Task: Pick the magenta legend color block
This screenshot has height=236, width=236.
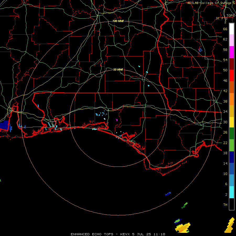Action: [x=232, y=52]
